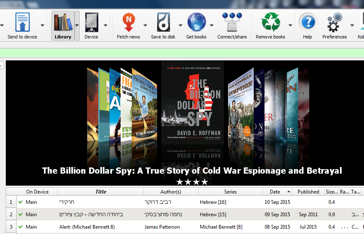This screenshot has width=364, height=234.
Task: Sort by the Size column header
Action: [x=332, y=192]
